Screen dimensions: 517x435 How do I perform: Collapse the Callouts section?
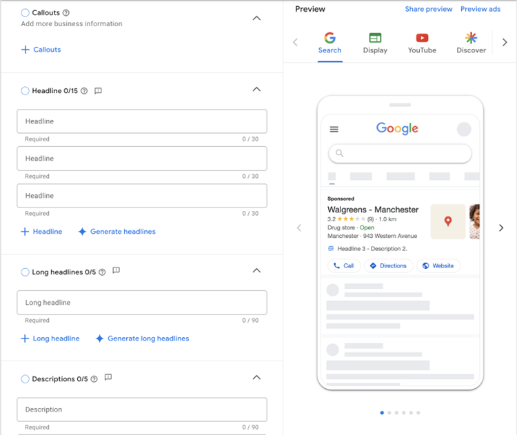pos(256,18)
